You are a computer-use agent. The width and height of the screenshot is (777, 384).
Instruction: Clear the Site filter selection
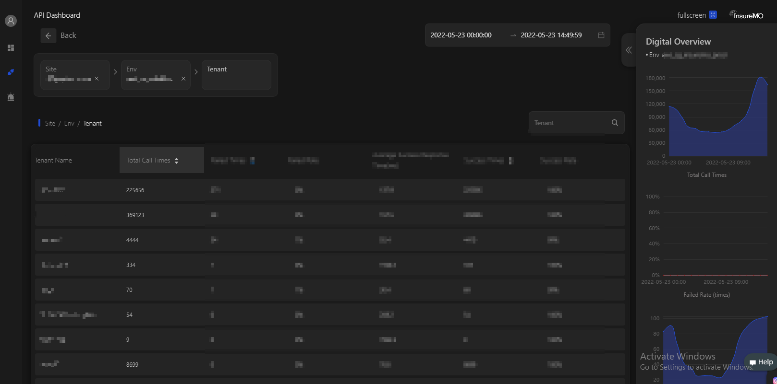[97, 79]
